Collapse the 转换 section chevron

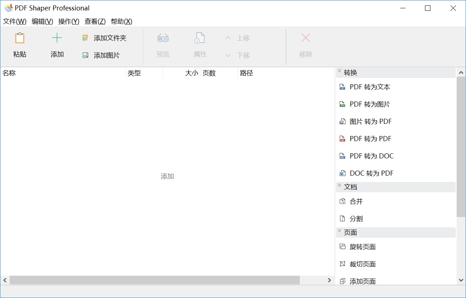(339, 72)
